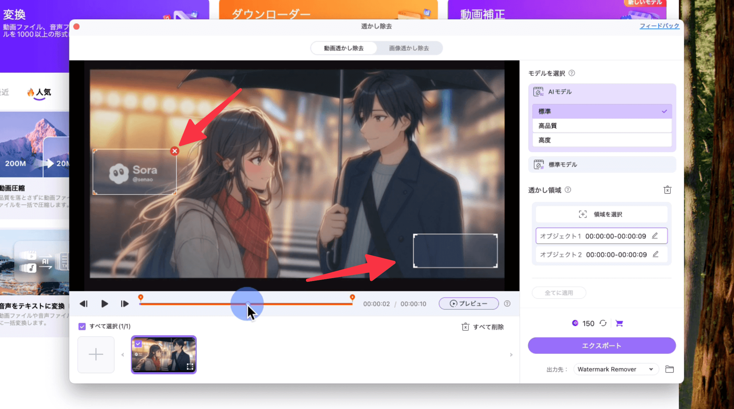Screen dimensions: 734x409
Task: Click the pencil icon for オブジェクト2
Action: 655,254
